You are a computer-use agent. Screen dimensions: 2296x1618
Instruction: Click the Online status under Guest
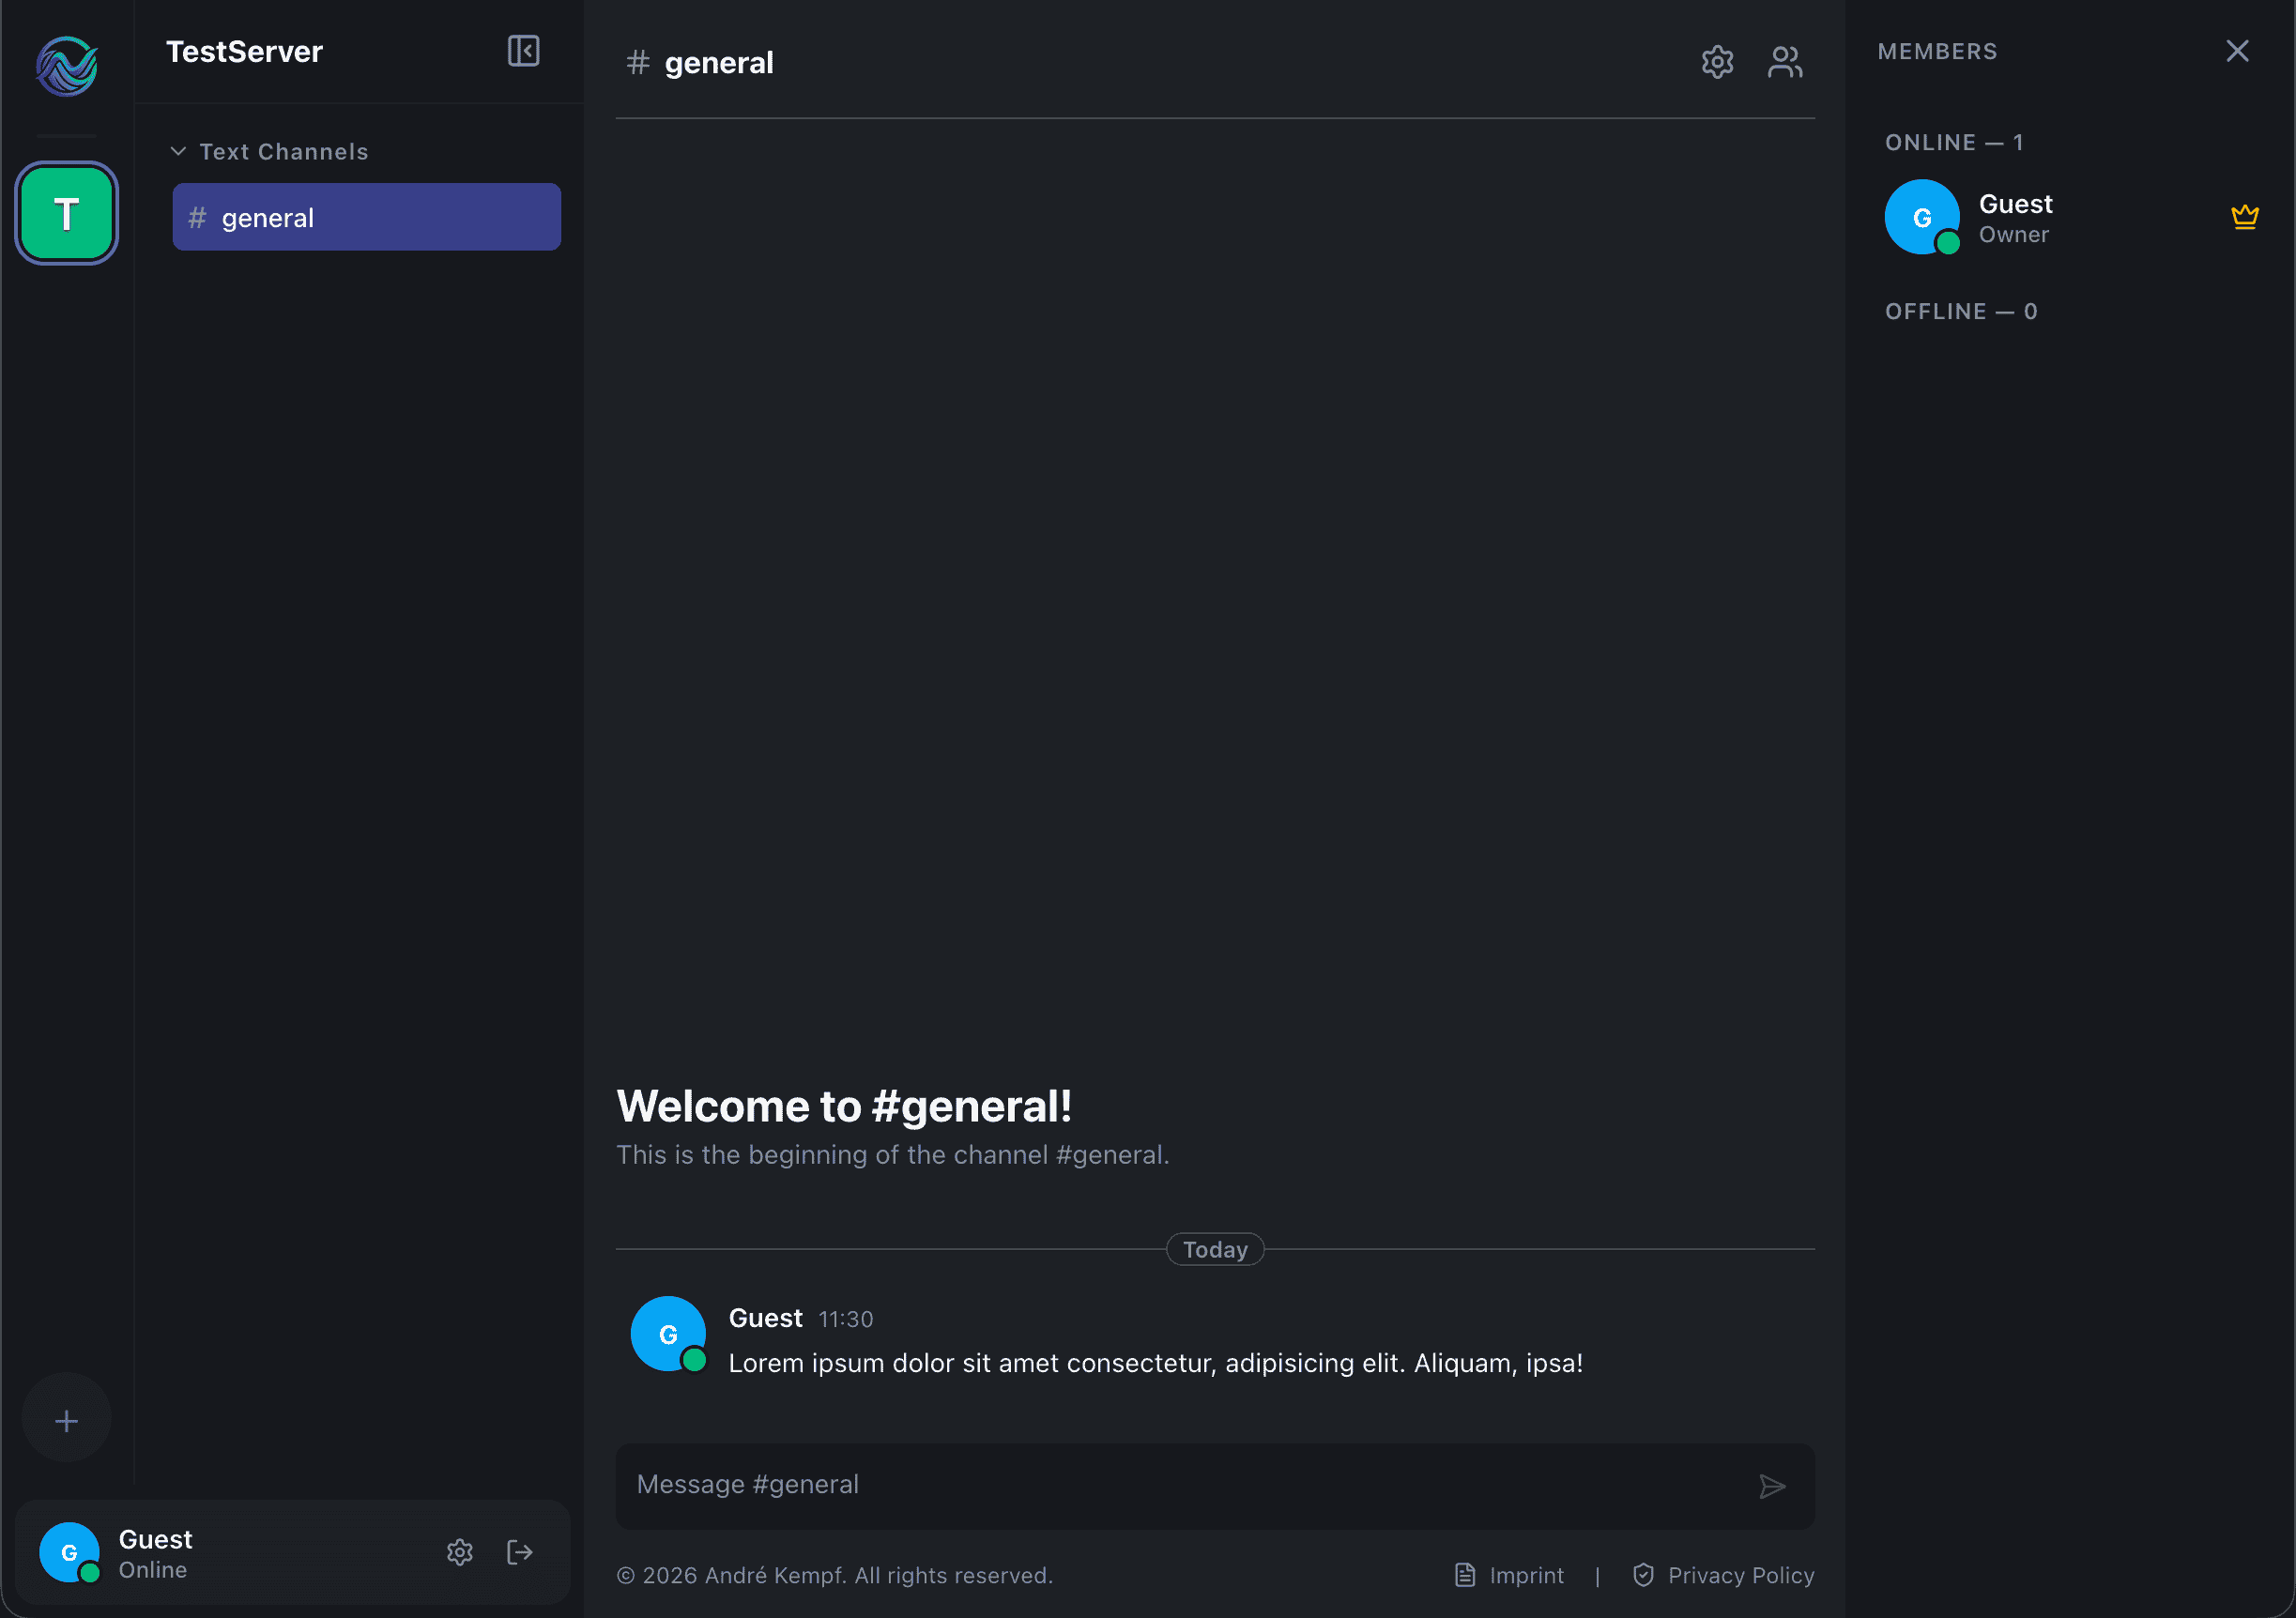tap(152, 1569)
